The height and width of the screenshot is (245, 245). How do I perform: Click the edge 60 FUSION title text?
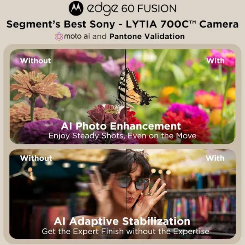click(x=131, y=9)
